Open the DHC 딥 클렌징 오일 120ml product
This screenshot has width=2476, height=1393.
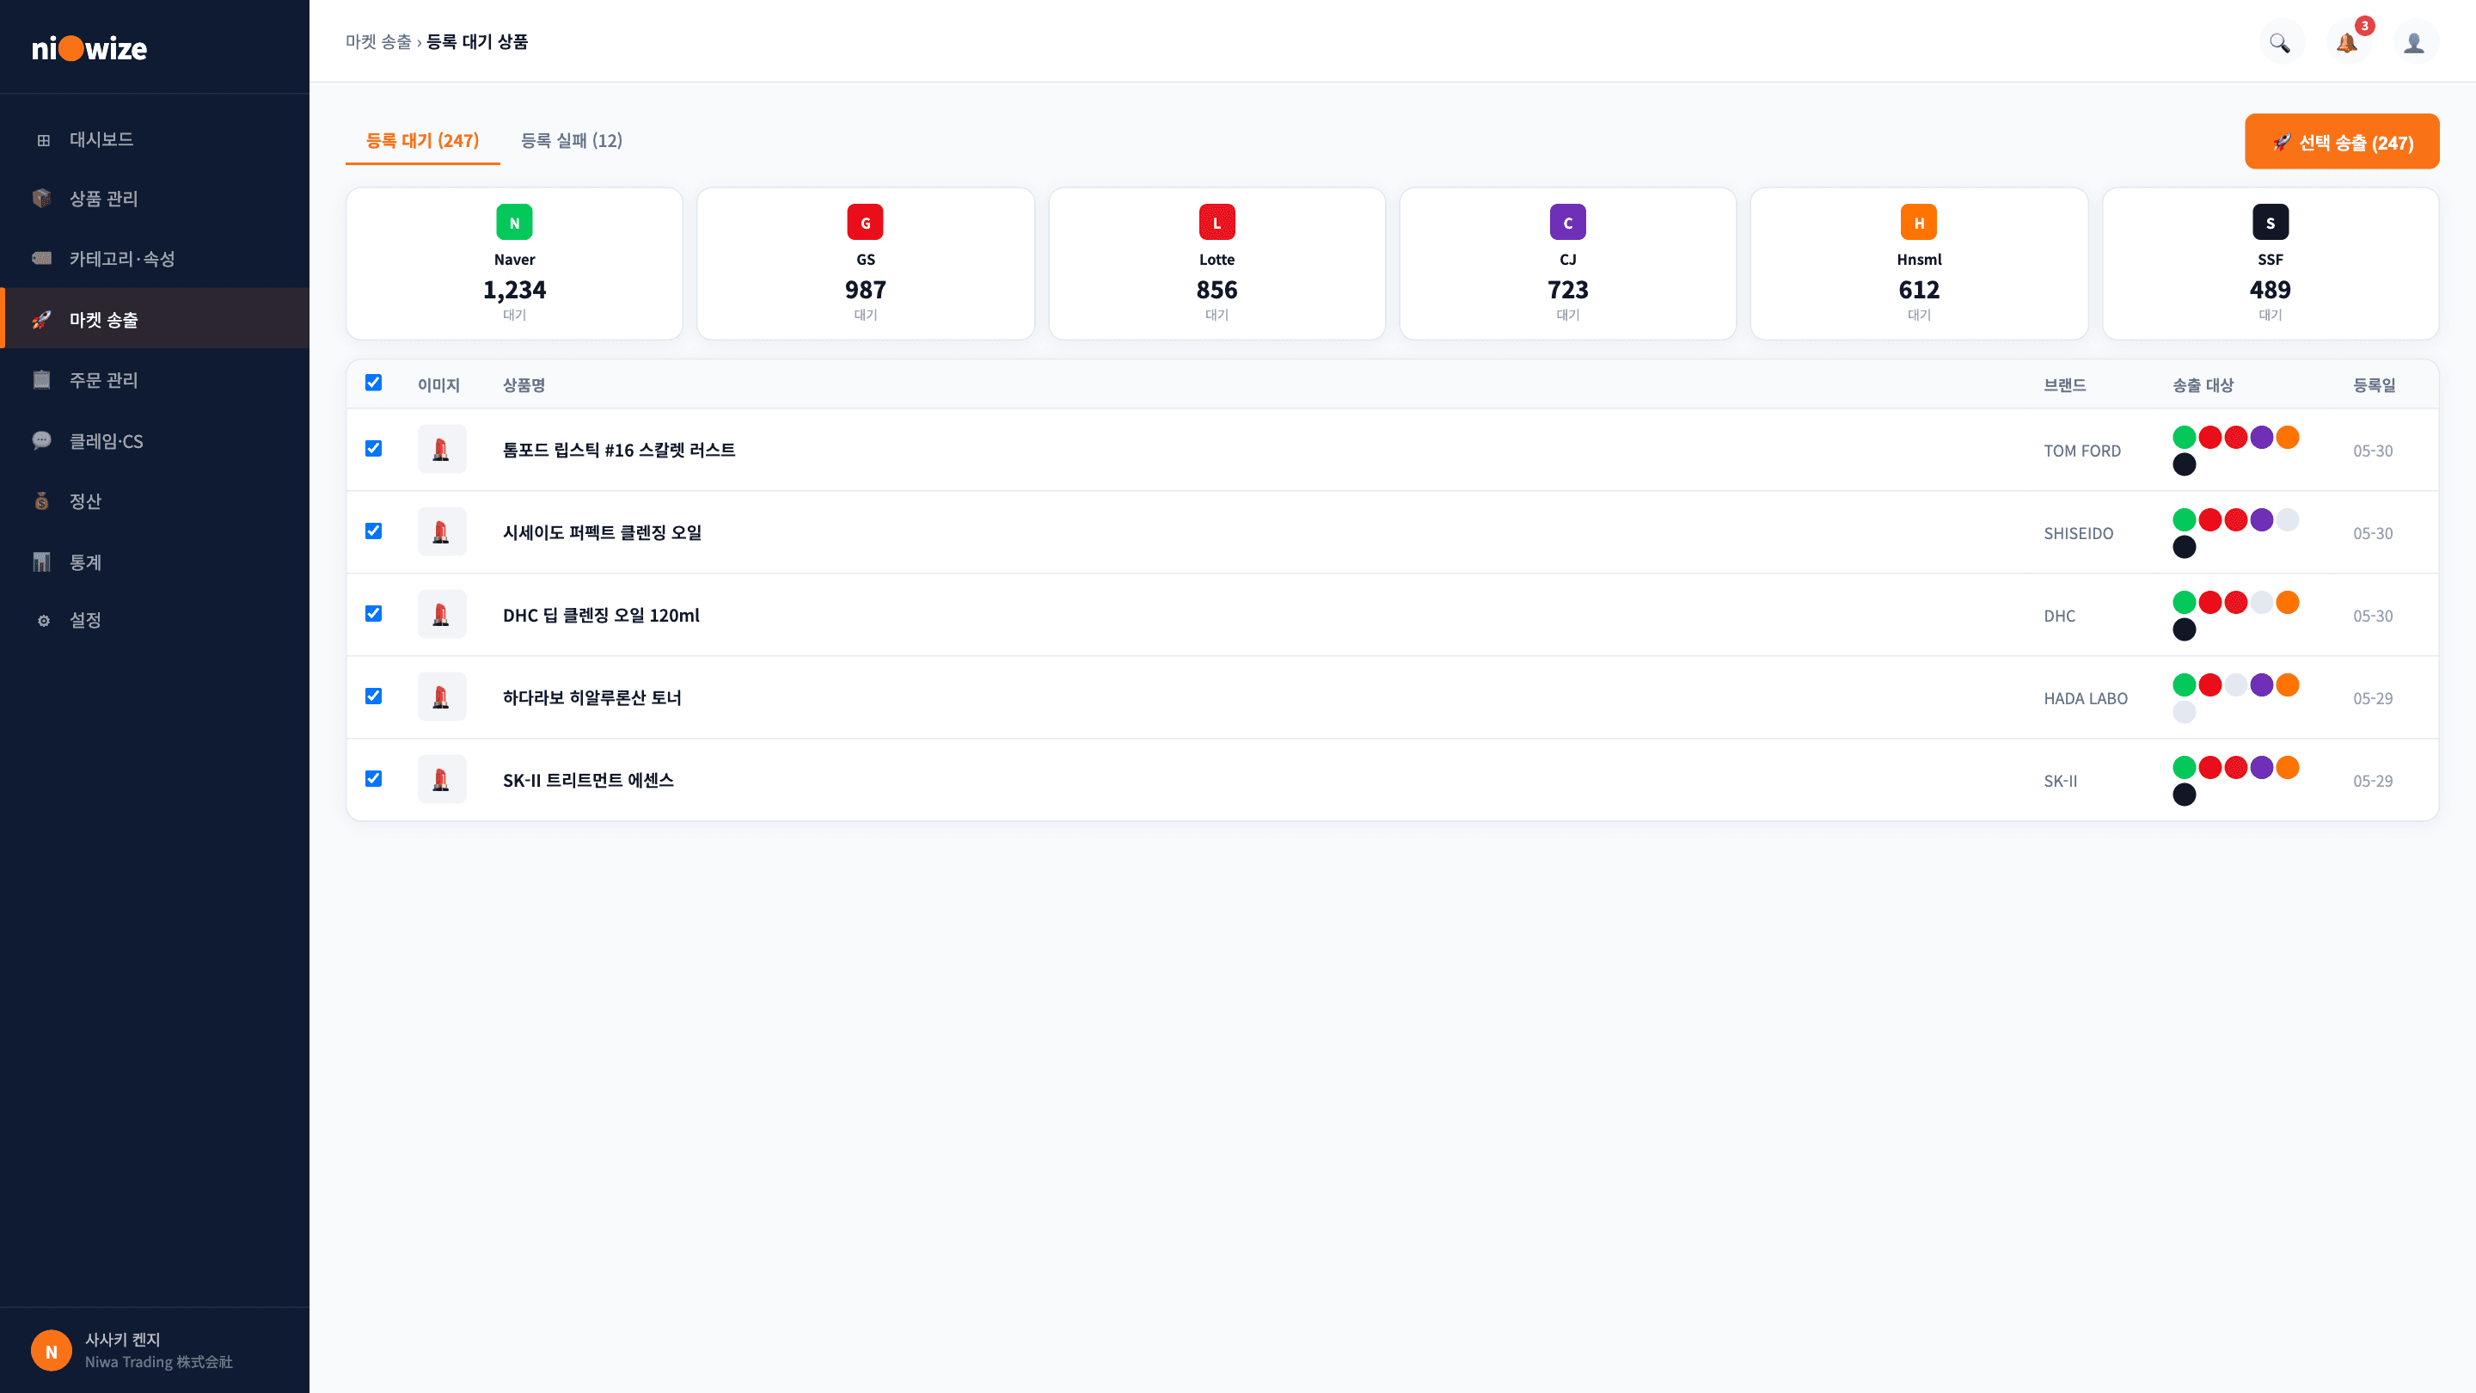[x=602, y=616]
